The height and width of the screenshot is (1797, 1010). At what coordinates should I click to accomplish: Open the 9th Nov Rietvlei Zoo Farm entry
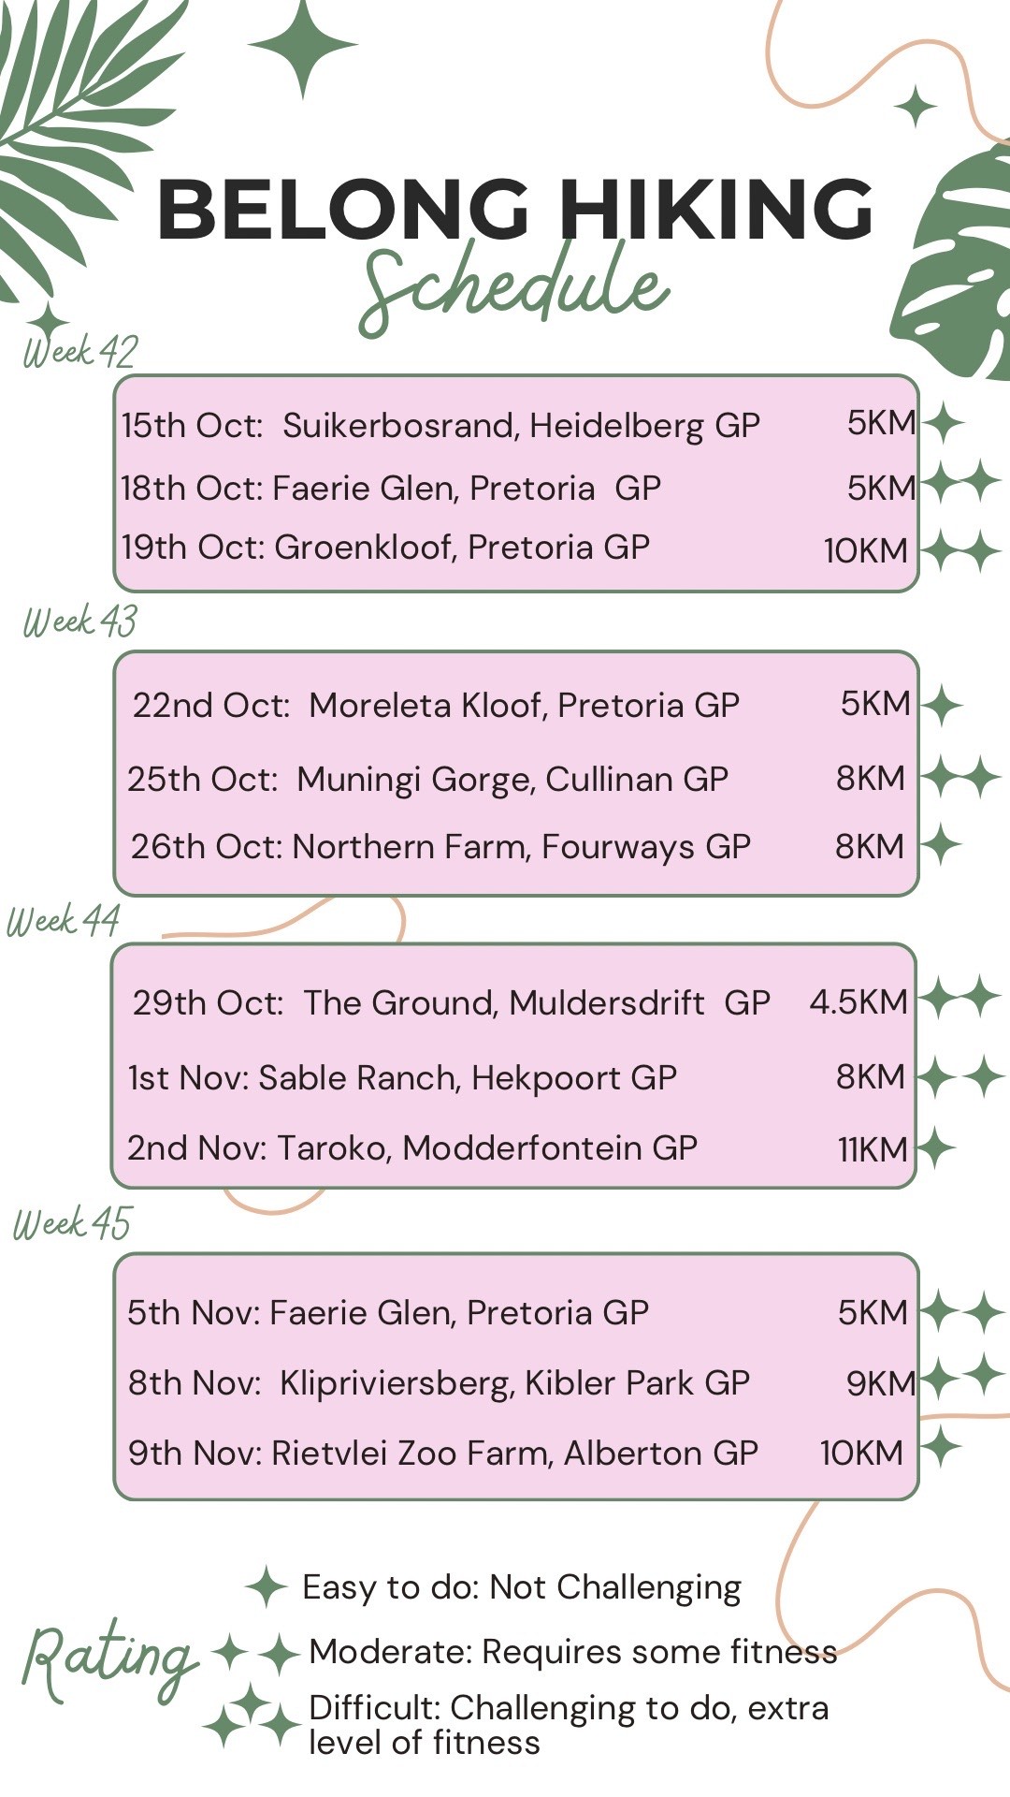pyautogui.click(x=442, y=1453)
